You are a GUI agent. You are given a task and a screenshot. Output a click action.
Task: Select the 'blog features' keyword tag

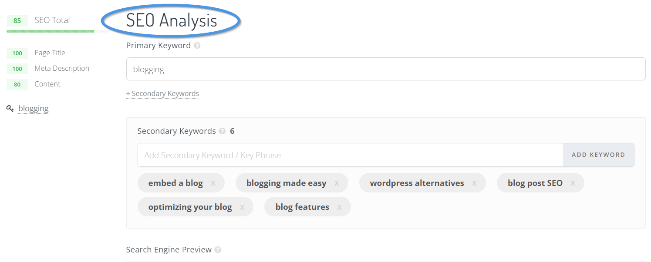[x=307, y=207]
